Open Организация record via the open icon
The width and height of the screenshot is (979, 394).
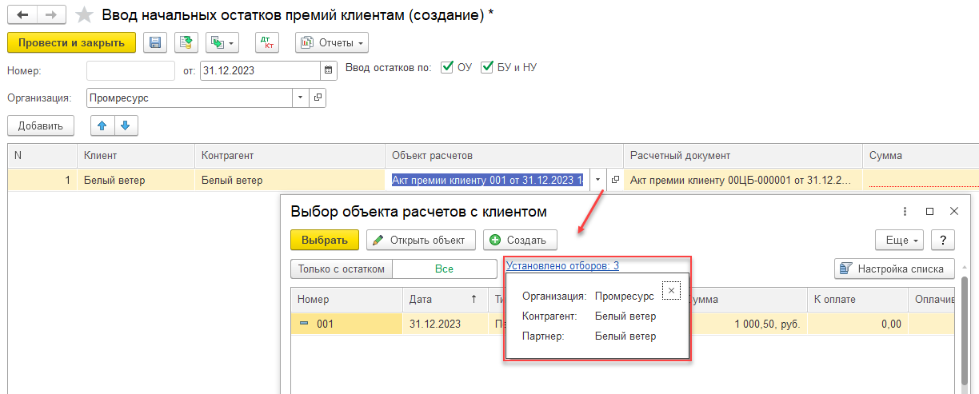(318, 98)
